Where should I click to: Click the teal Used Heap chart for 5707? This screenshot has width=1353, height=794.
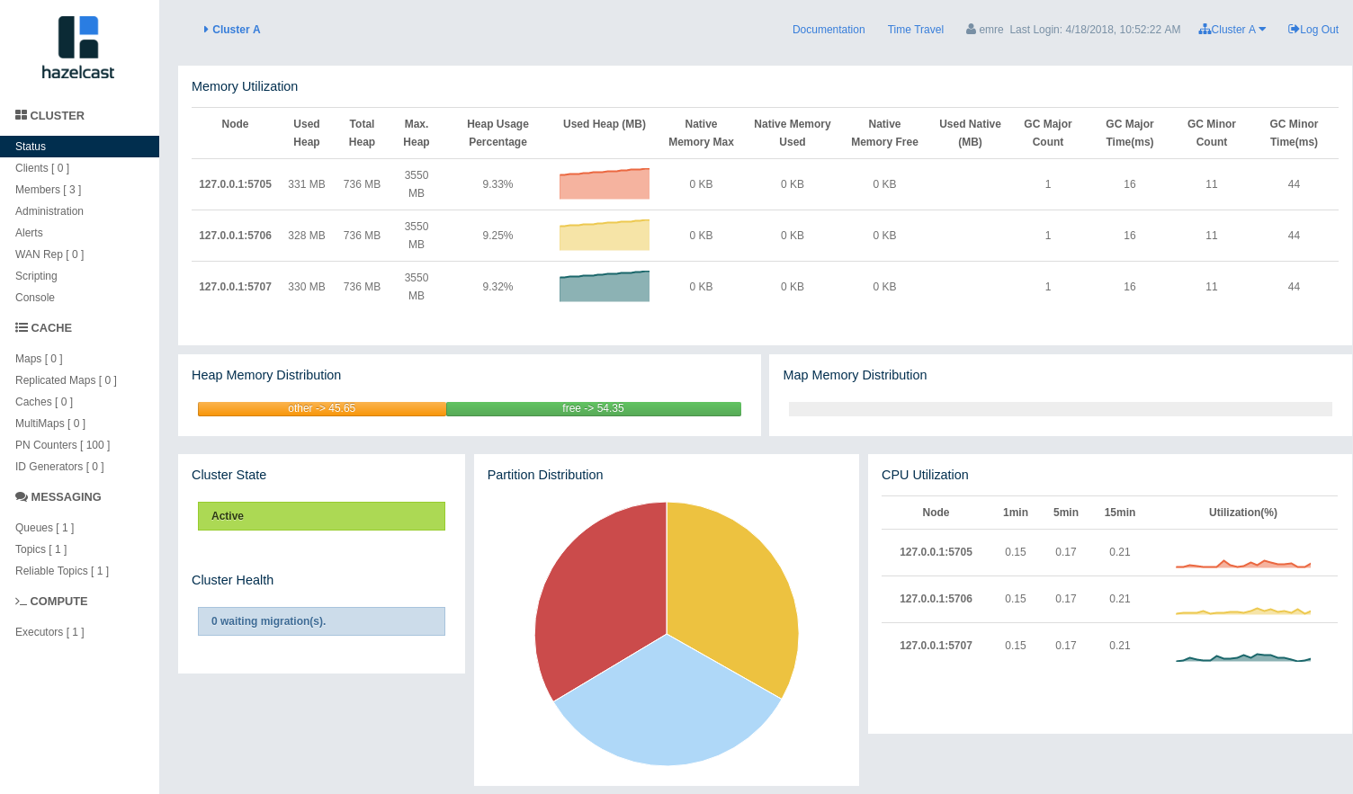[605, 286]
